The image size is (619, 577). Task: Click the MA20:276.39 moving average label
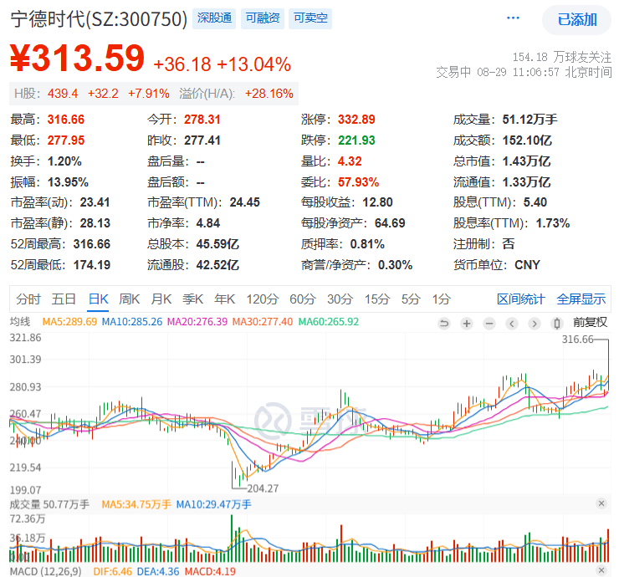[x=197, y=322]
